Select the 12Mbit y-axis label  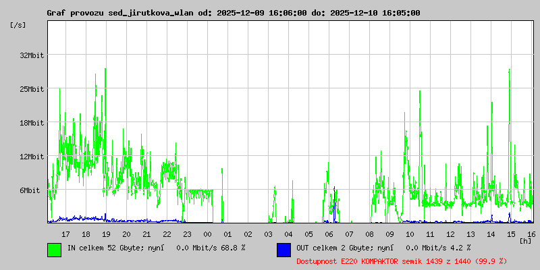coord(32,157)
